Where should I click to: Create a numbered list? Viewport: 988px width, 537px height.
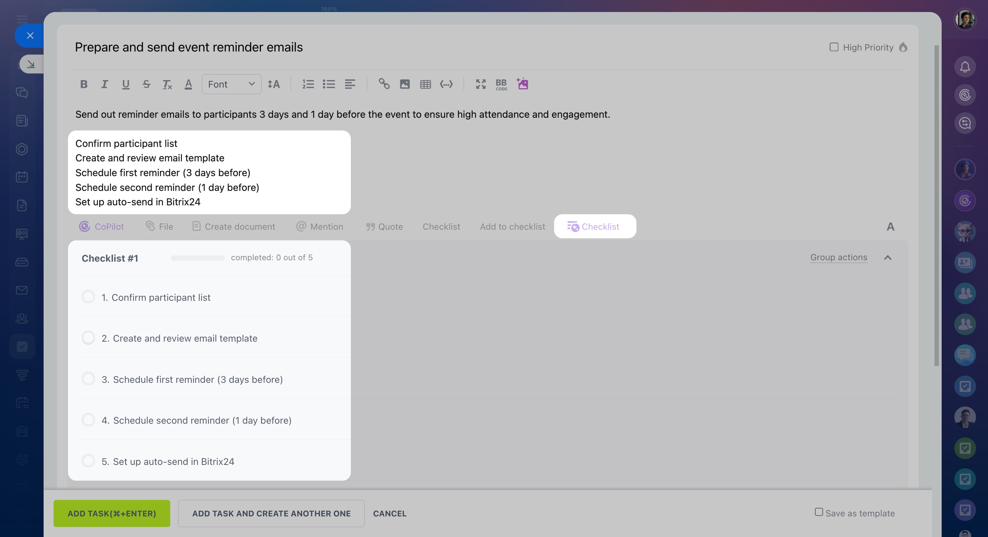[308, 84]
